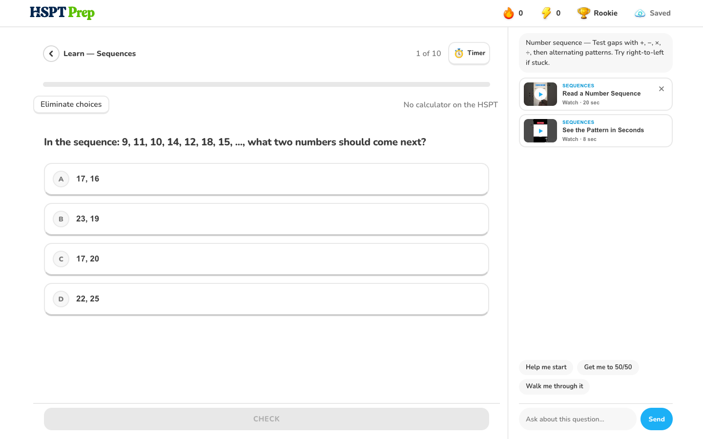Play the See the Pattern in Seconds video

pyautogui.click(x=540, y=131)
